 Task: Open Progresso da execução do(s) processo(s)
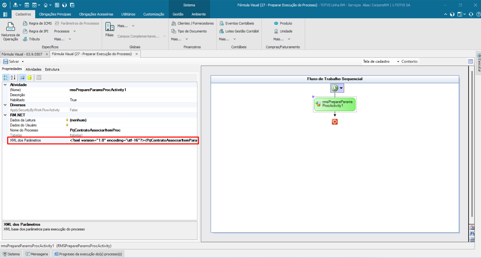[88, 254]
